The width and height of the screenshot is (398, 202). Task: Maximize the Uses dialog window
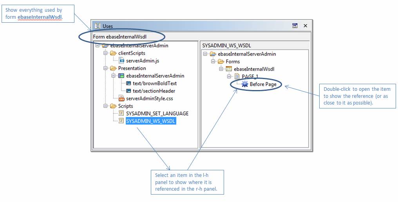coord(295,26)
